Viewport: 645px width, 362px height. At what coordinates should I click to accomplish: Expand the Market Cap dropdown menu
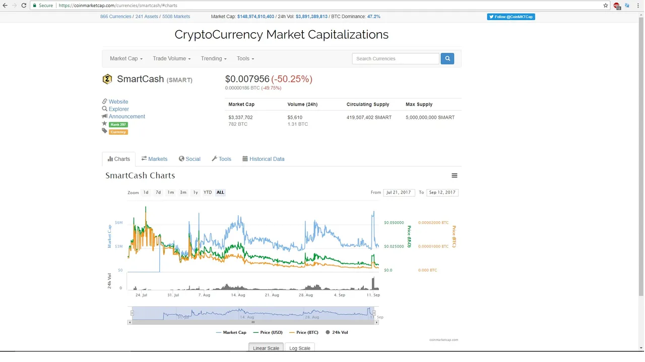(x=126, y=58)
